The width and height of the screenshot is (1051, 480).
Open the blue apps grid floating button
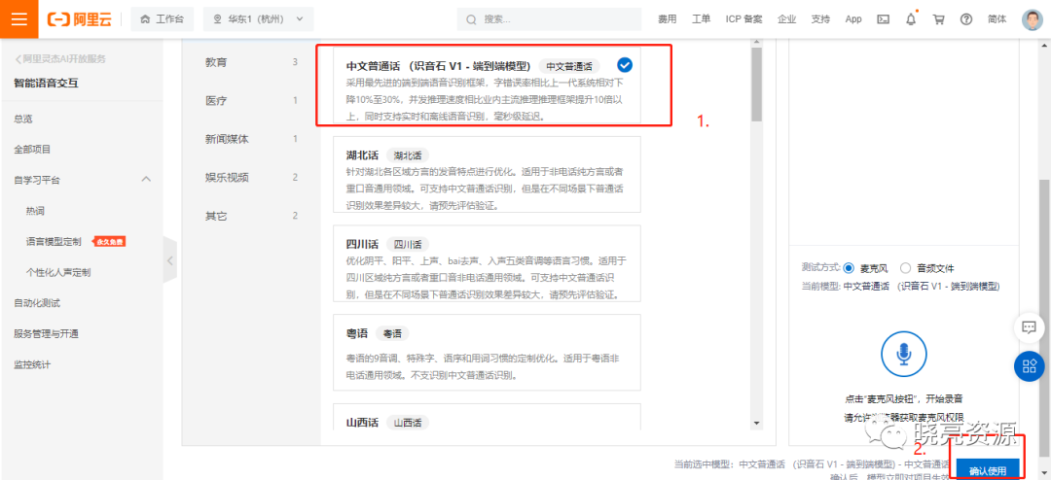pos(1029,365)
